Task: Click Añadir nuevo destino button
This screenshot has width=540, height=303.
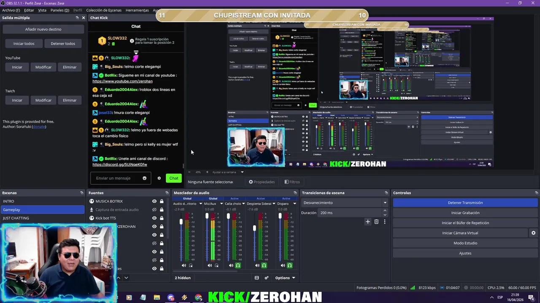Action: 43,29
